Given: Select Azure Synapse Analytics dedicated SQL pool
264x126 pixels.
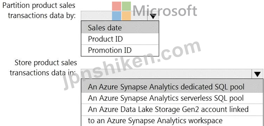Looking at the screenshot, I should (172, 87).
